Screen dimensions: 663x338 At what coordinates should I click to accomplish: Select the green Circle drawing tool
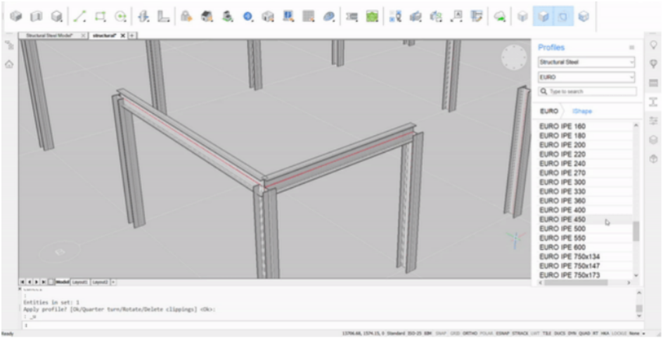tap(121, 15)
